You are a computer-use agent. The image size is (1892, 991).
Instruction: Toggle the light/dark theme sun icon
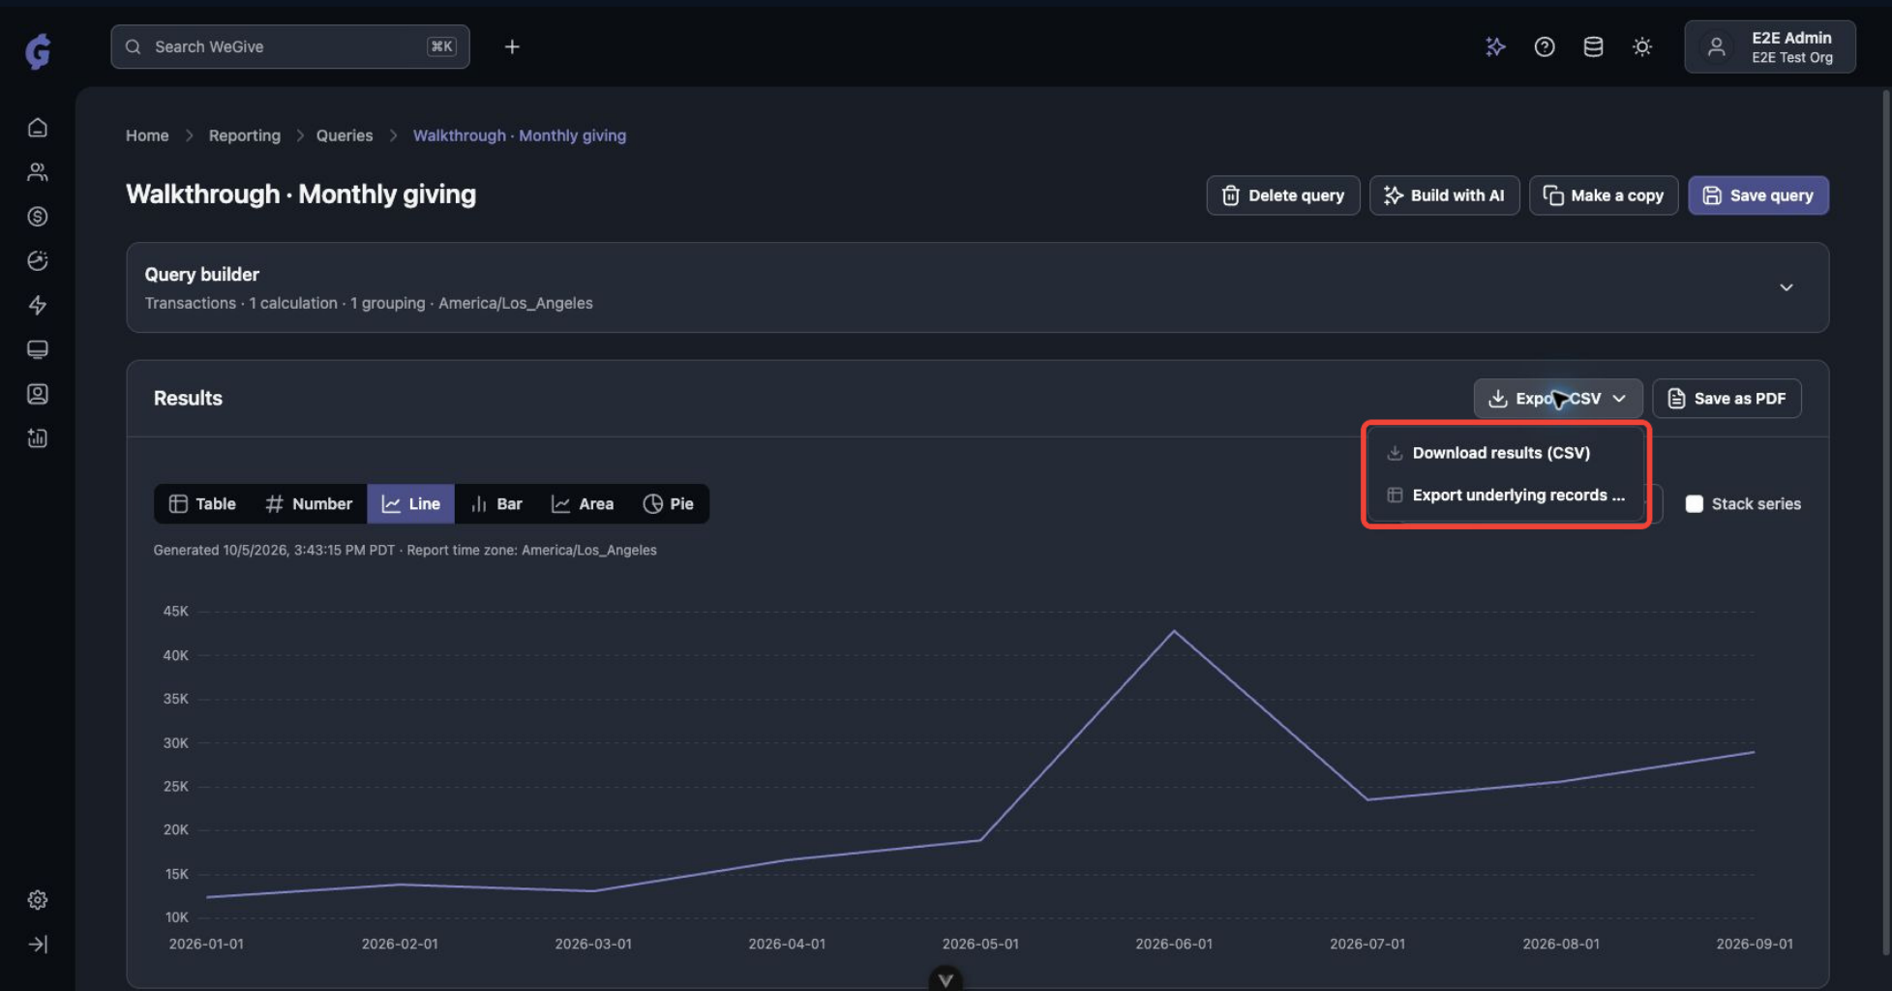tap(1642, 46)
